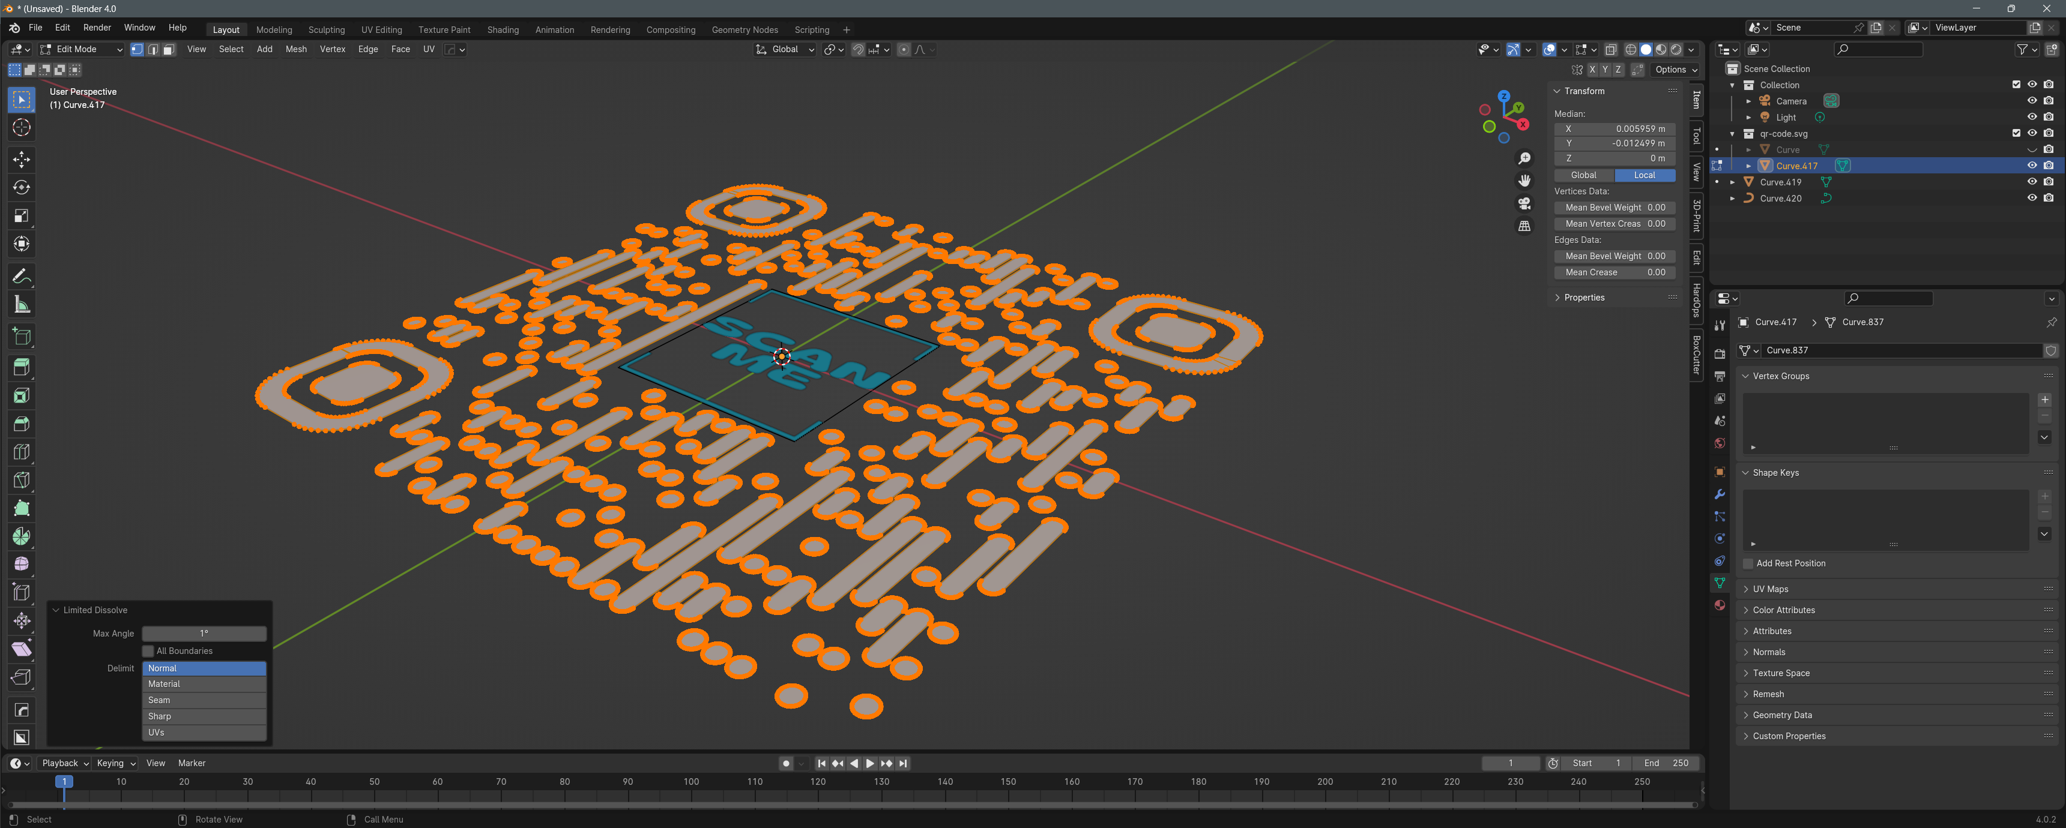
Task: Switch to Sculpting workspace tab
Action: coord(327,29)
